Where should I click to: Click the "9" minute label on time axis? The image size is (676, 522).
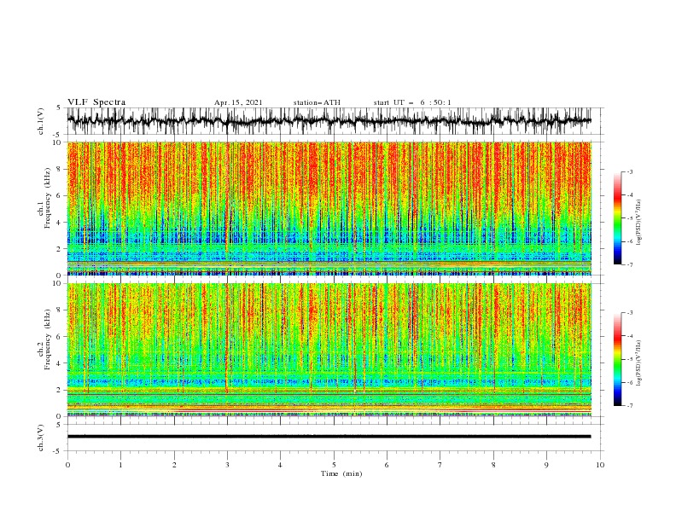tap(546, 465)
